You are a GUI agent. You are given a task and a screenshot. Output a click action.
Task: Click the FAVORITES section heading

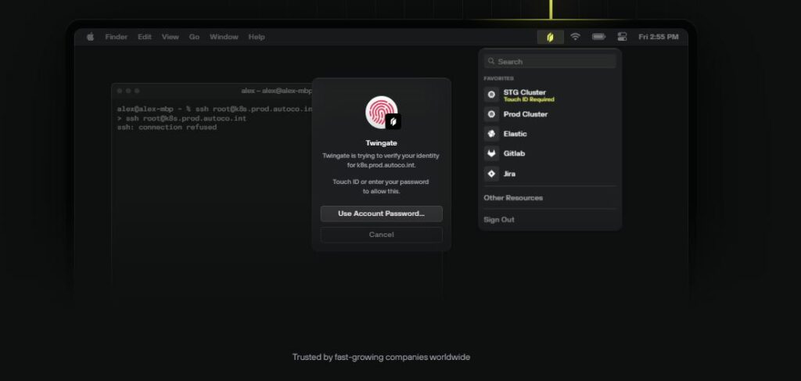click(x=498, y=78)
